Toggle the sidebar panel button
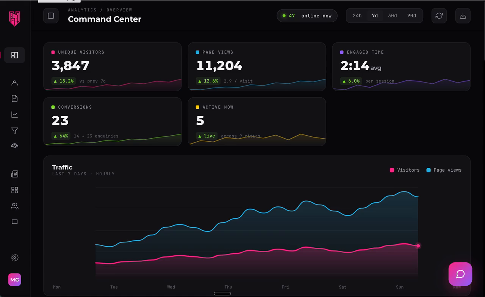The image size is (485, 297). click(51, 16)
